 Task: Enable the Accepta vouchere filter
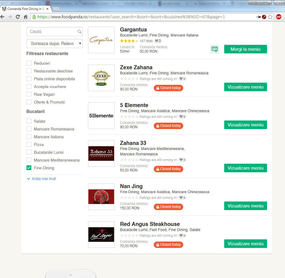coord(29,86)
